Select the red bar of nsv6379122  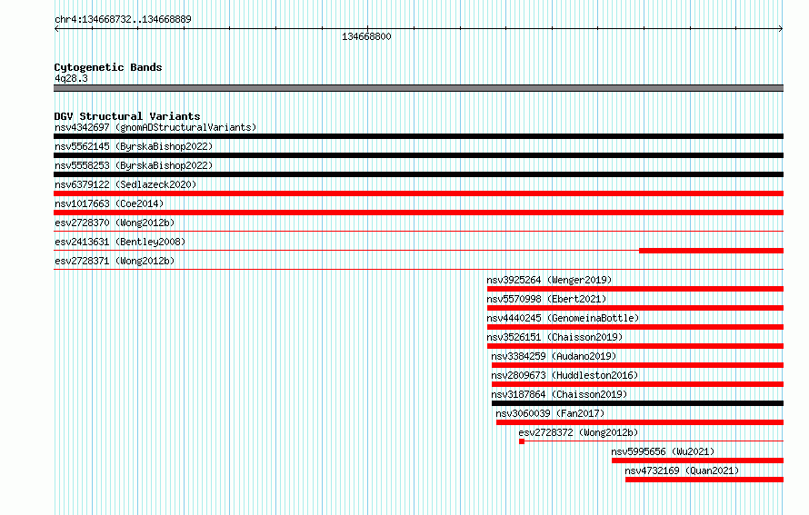(x=418, y=193)
